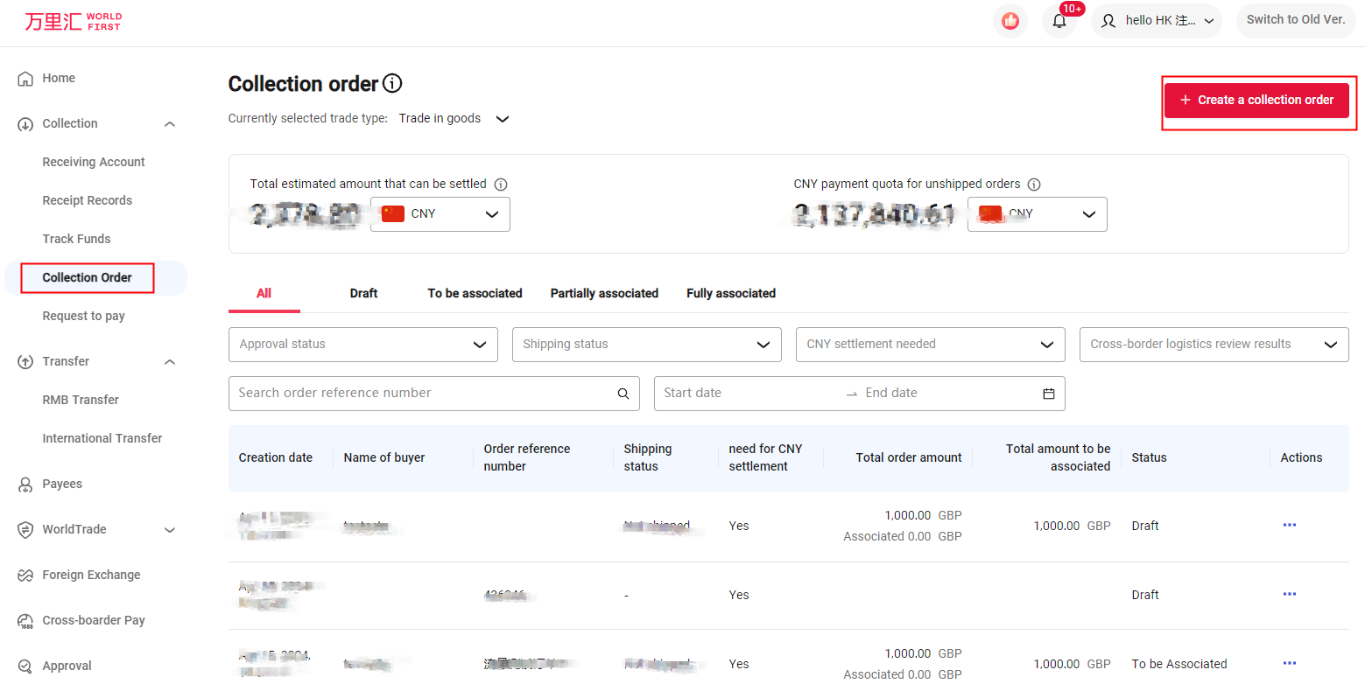Open actions menu for first draft order
Viewport: 1365px width, 691px height.
tap(1289, 525)
